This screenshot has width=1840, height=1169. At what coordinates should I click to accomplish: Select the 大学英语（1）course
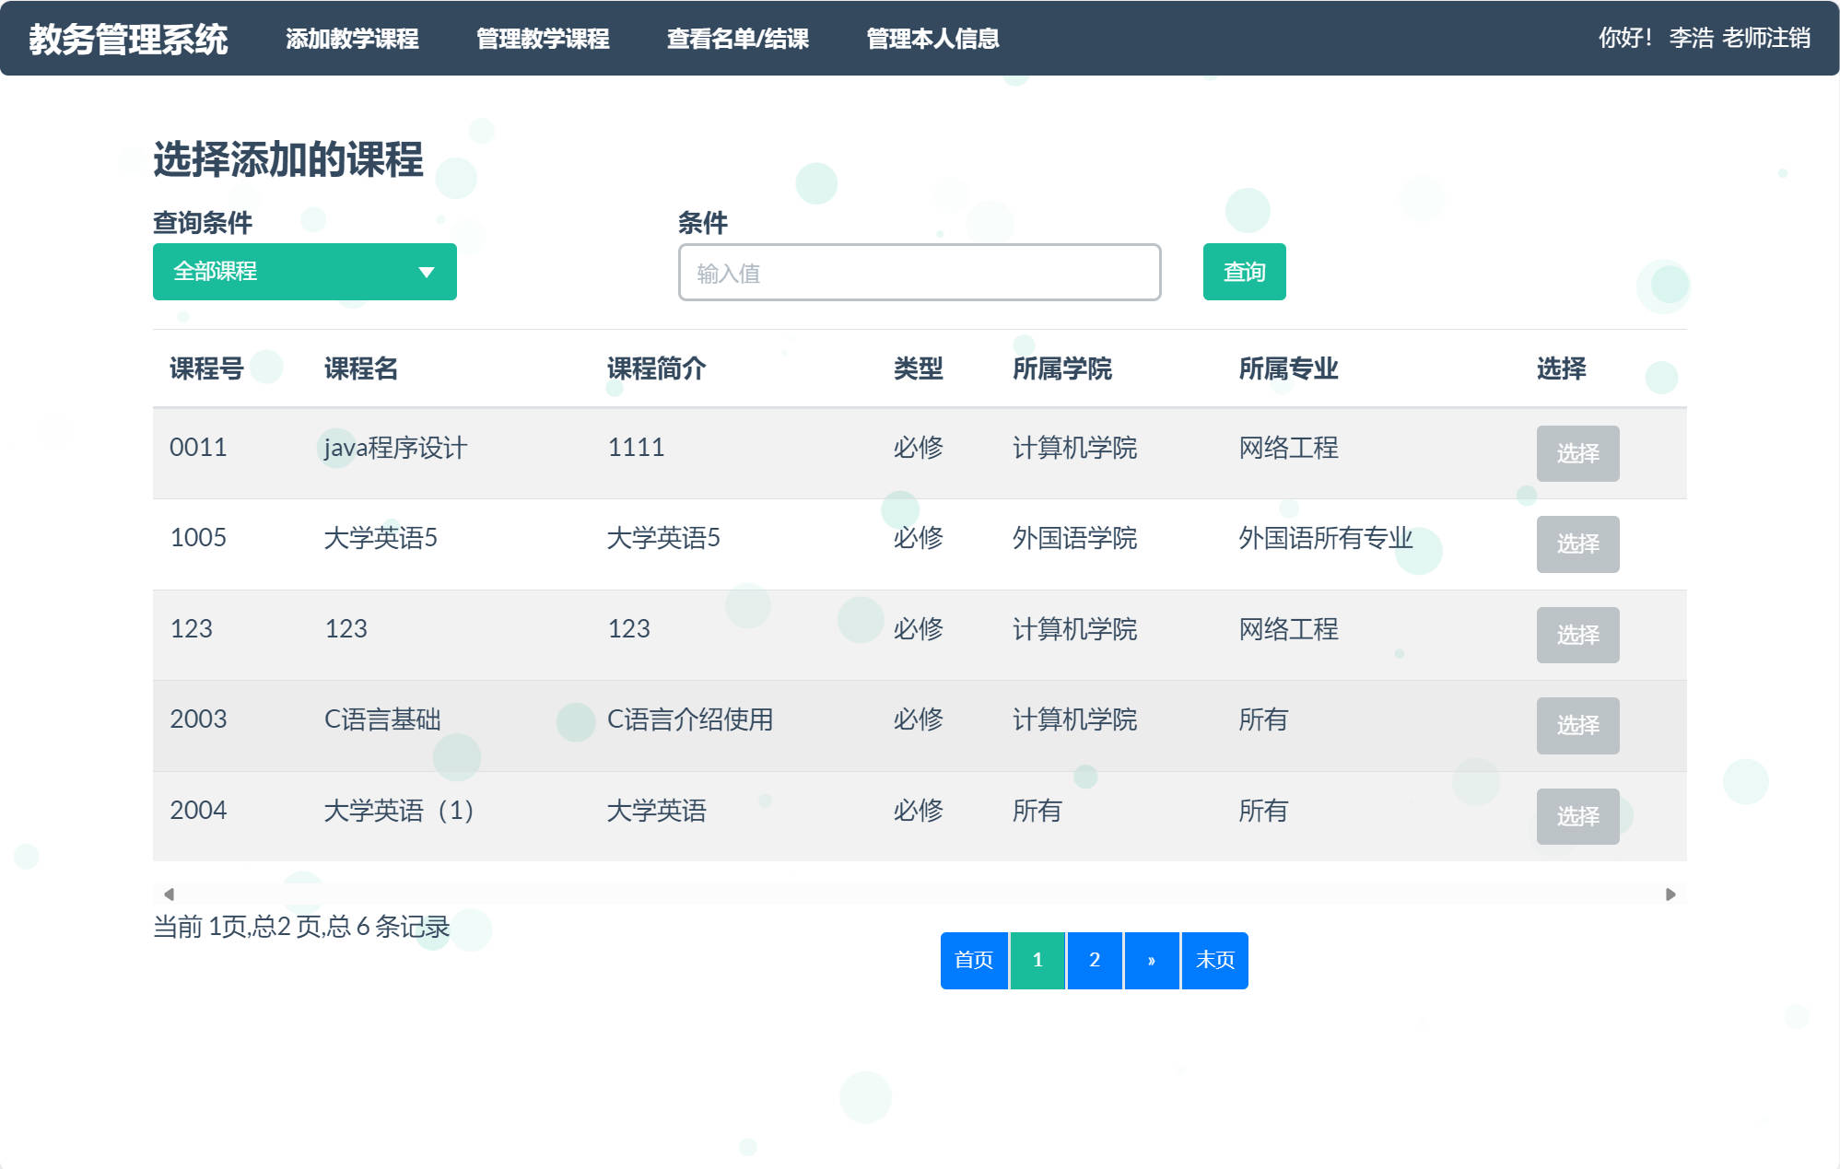coord(1578,816)
